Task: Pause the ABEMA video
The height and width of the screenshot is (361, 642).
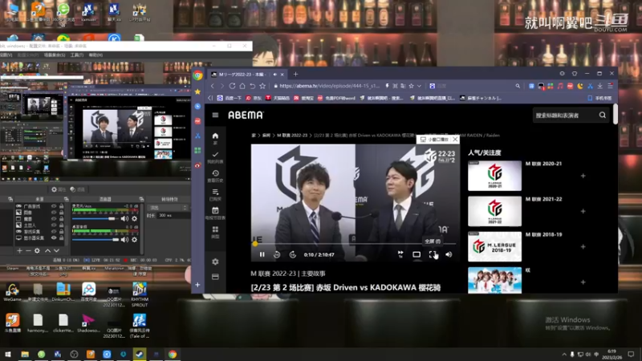Action: (262, 254)
